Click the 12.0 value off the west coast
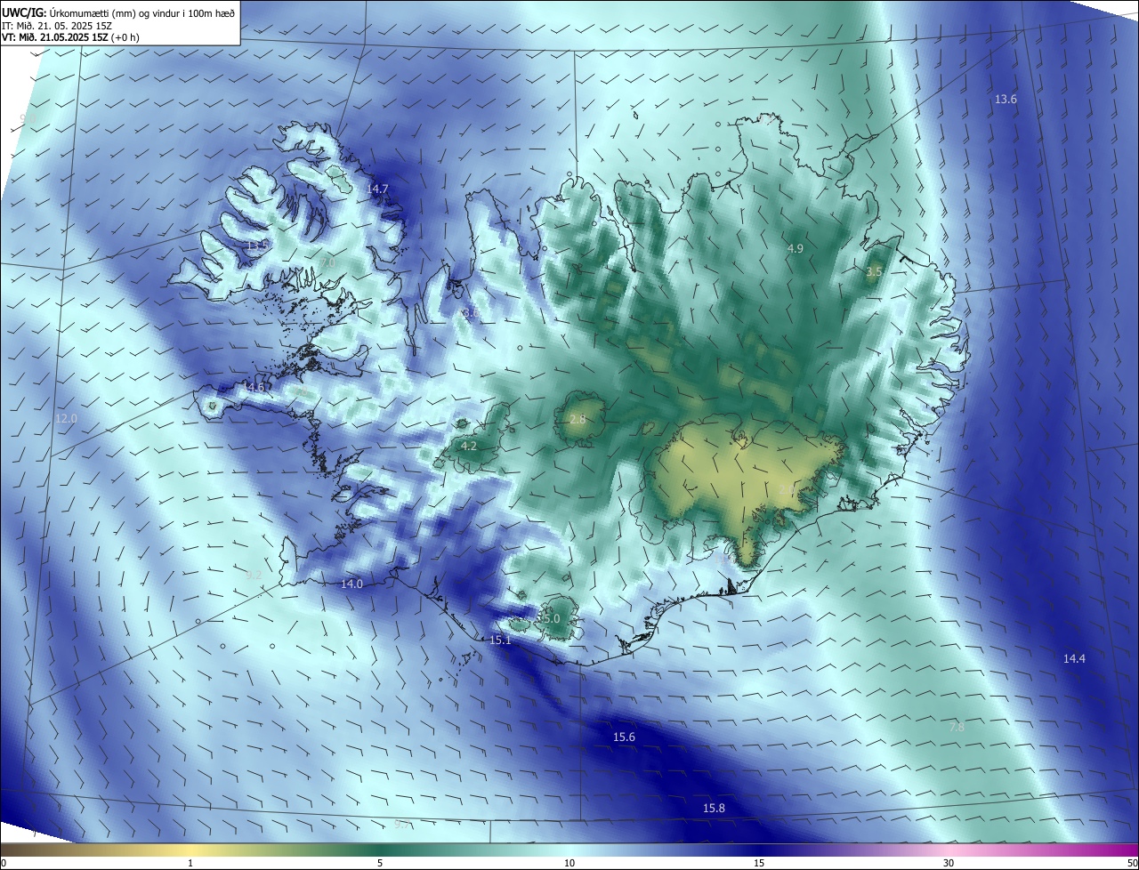Image resolution: width=1139 pixels, height=870 pixels. 67,418
